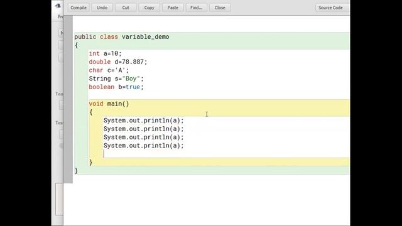Viewport: 402px width, 226px height.
Task: Click the first System.out.println(a); line
Action: (144, 121)
